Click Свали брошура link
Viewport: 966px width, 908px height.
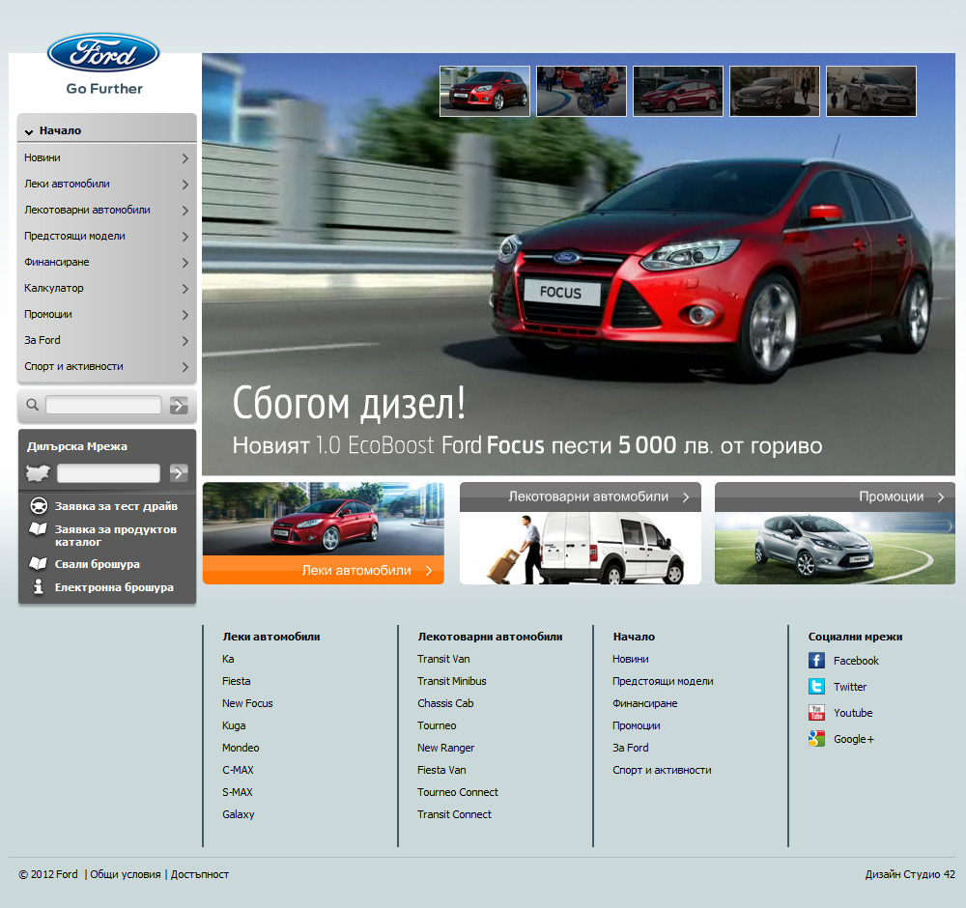click(97, 564)
